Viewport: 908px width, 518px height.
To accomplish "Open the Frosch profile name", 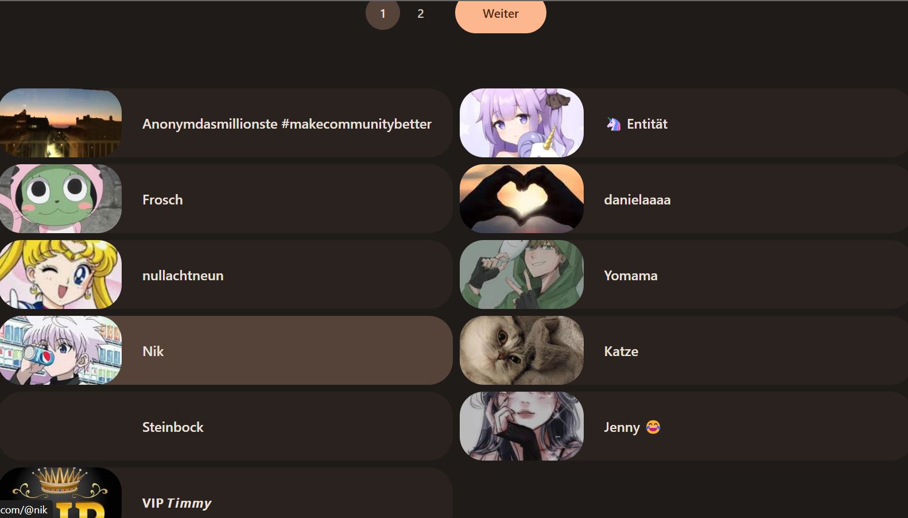I will point(162,200).
